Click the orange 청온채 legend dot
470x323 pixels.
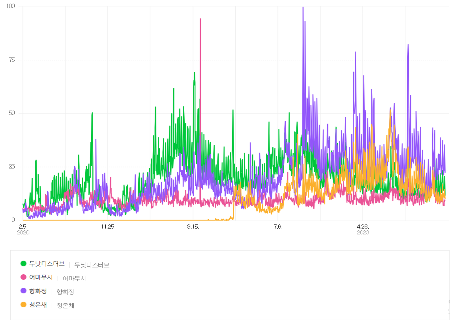(x=23, y=305)
